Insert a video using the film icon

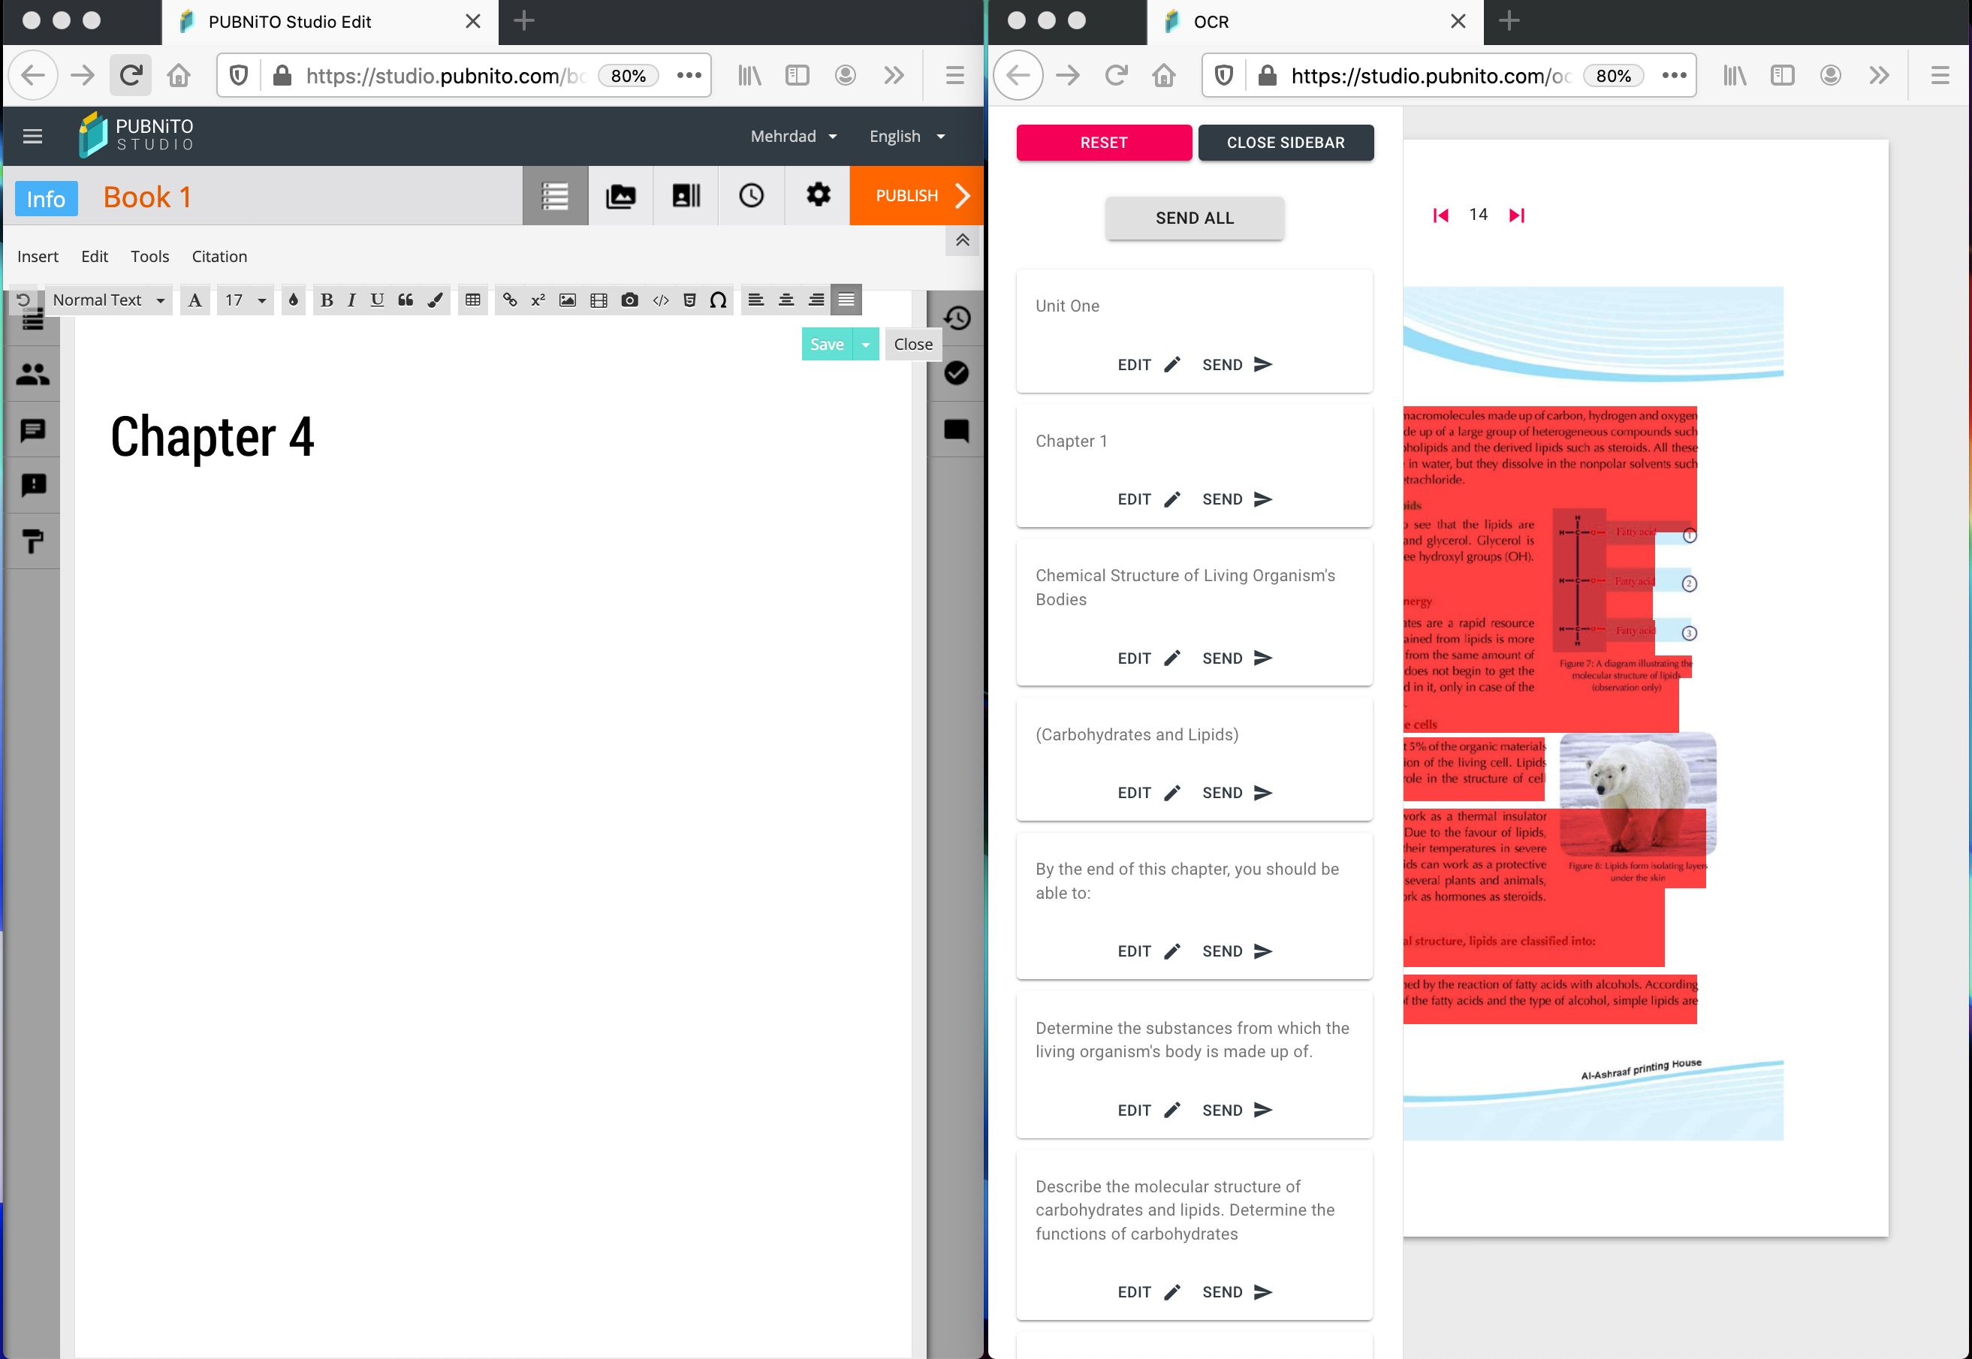click(x=599, y=300)
